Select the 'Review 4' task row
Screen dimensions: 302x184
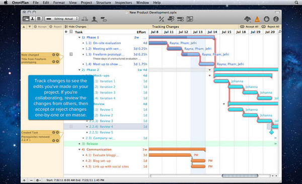(106, 127)
